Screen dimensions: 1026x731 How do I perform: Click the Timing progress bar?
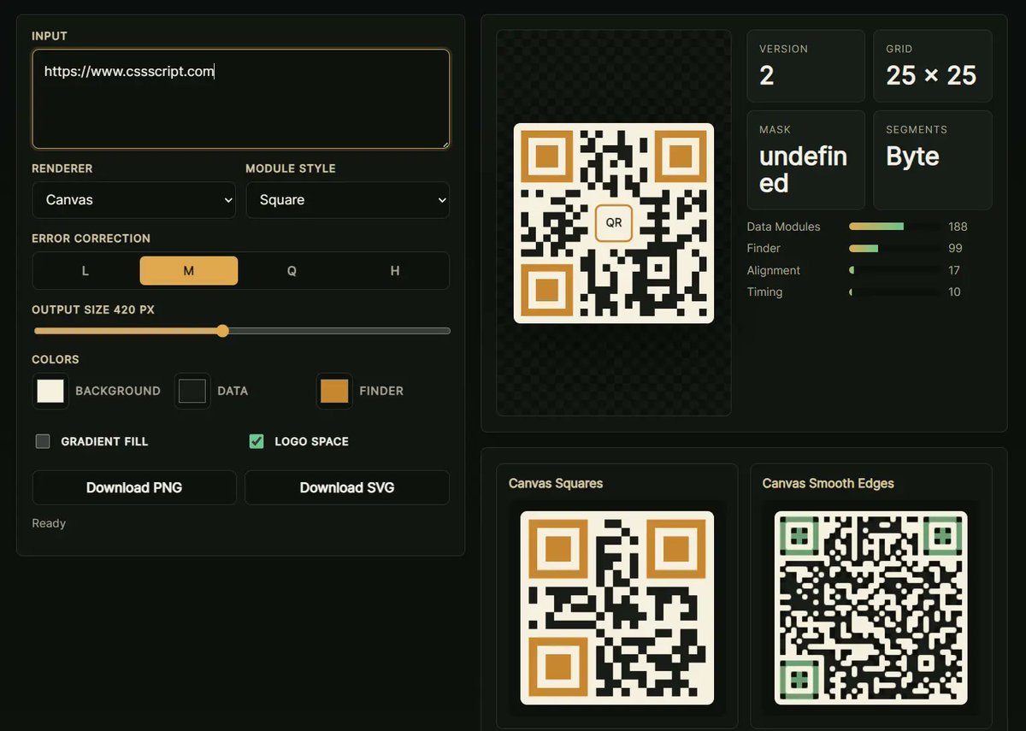pyautogui.click(x=894, y=292)
